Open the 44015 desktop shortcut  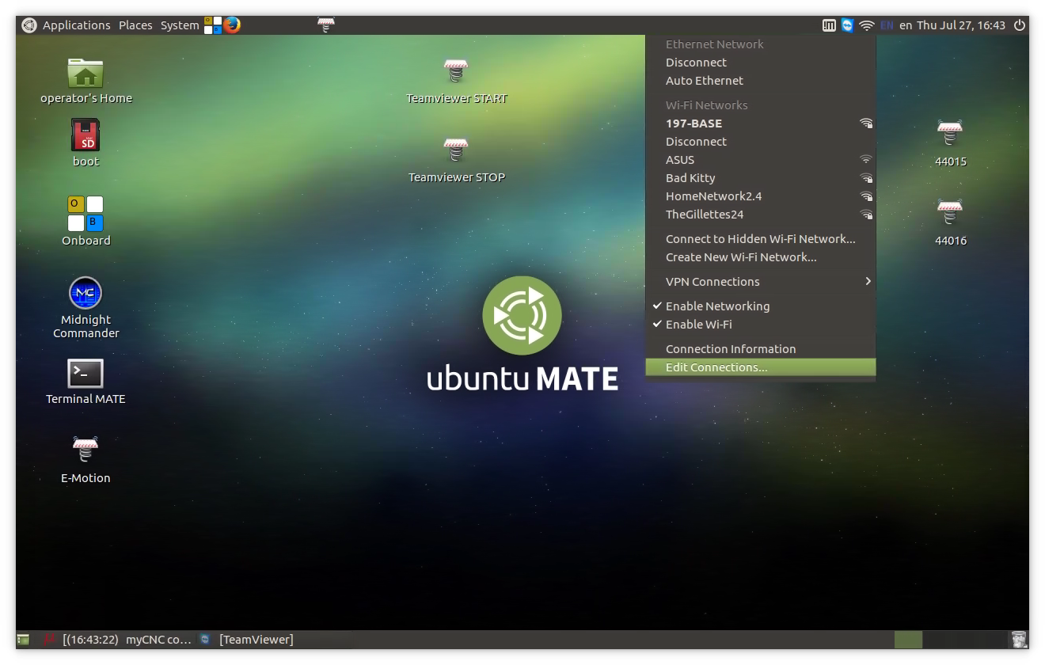[950, 135]
